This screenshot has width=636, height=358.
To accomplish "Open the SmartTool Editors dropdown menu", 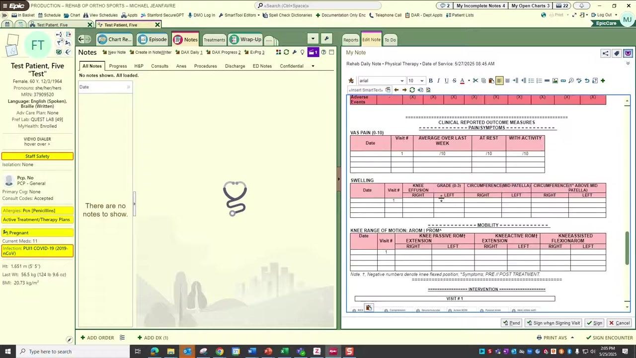I will [240, 15].
